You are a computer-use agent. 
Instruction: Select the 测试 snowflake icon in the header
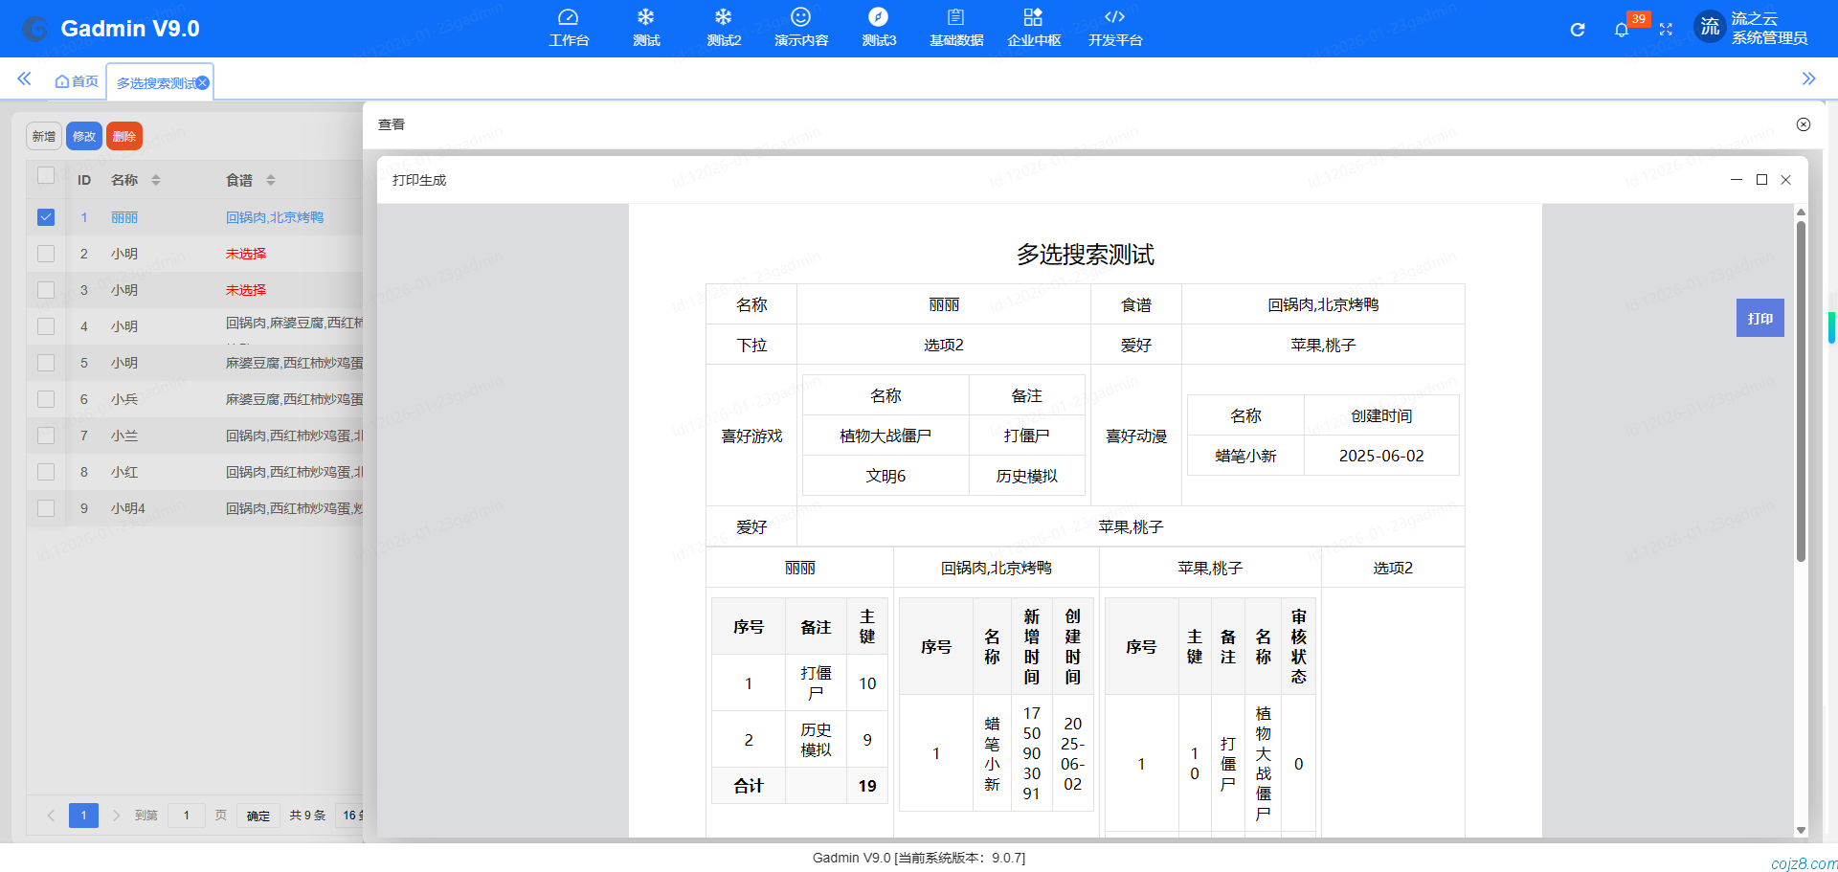pyautogui.click(x=646, y=28)
